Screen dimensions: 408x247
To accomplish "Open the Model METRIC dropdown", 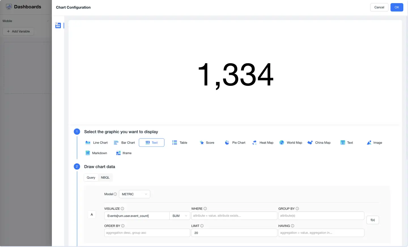I will point(134,194).
